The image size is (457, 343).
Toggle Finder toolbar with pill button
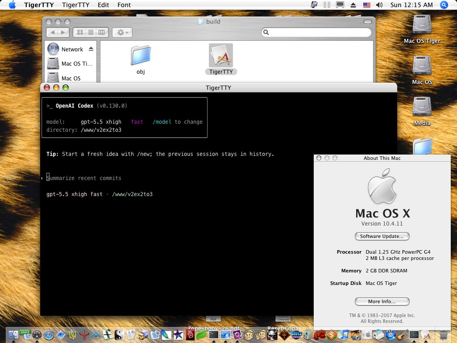click(x=368, y=22)
